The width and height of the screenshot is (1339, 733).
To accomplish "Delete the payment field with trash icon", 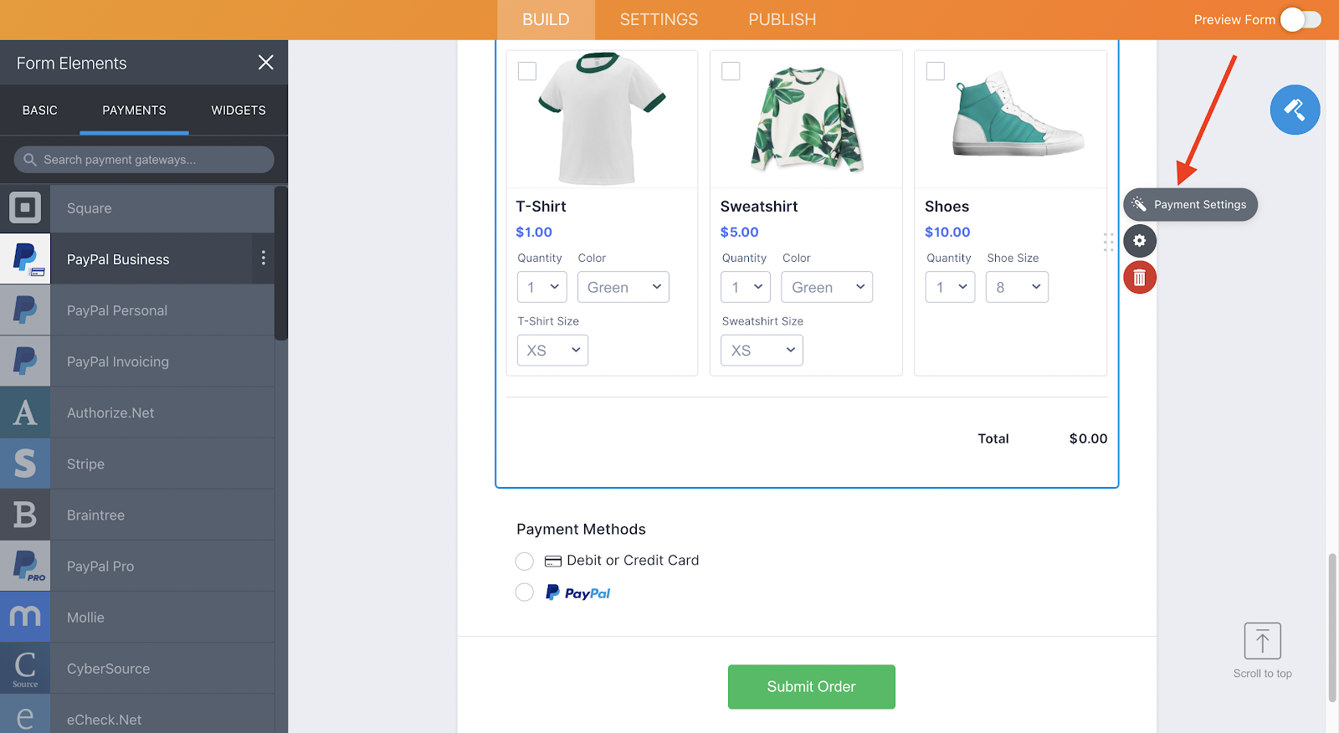I will 1139,278.
